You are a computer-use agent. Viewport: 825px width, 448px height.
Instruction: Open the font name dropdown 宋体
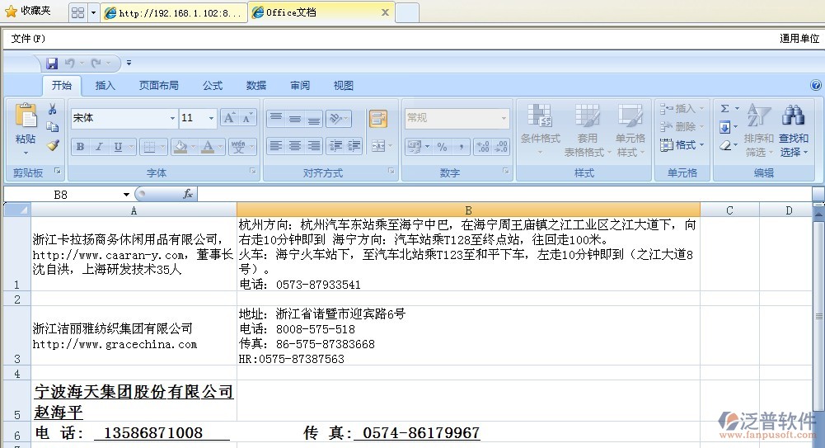coord(172,118)
